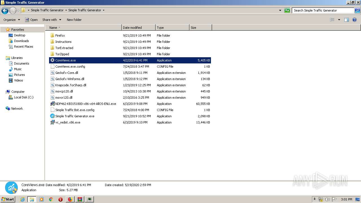Show hidden system tray icons
361x203 pixels.
click(314, 199)
